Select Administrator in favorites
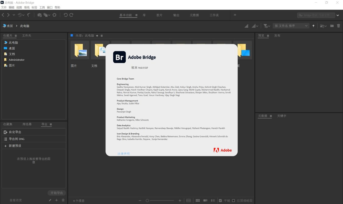This screenshot has height=204, width=343. point(17,60)
